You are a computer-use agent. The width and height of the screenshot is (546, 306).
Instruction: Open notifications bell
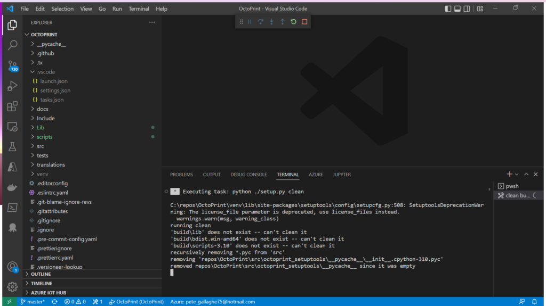[x=534, y=302]
